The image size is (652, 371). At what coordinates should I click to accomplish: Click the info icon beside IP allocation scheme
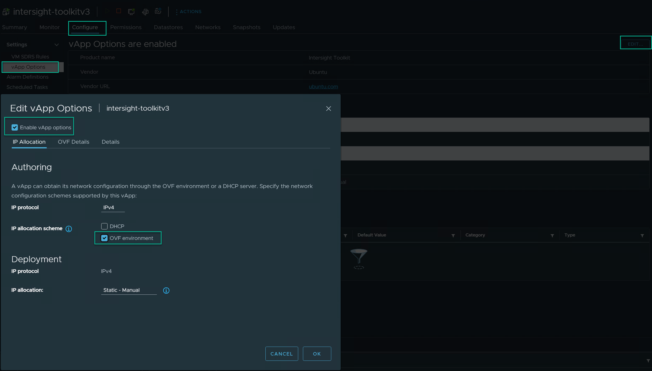tap(69, 229)
